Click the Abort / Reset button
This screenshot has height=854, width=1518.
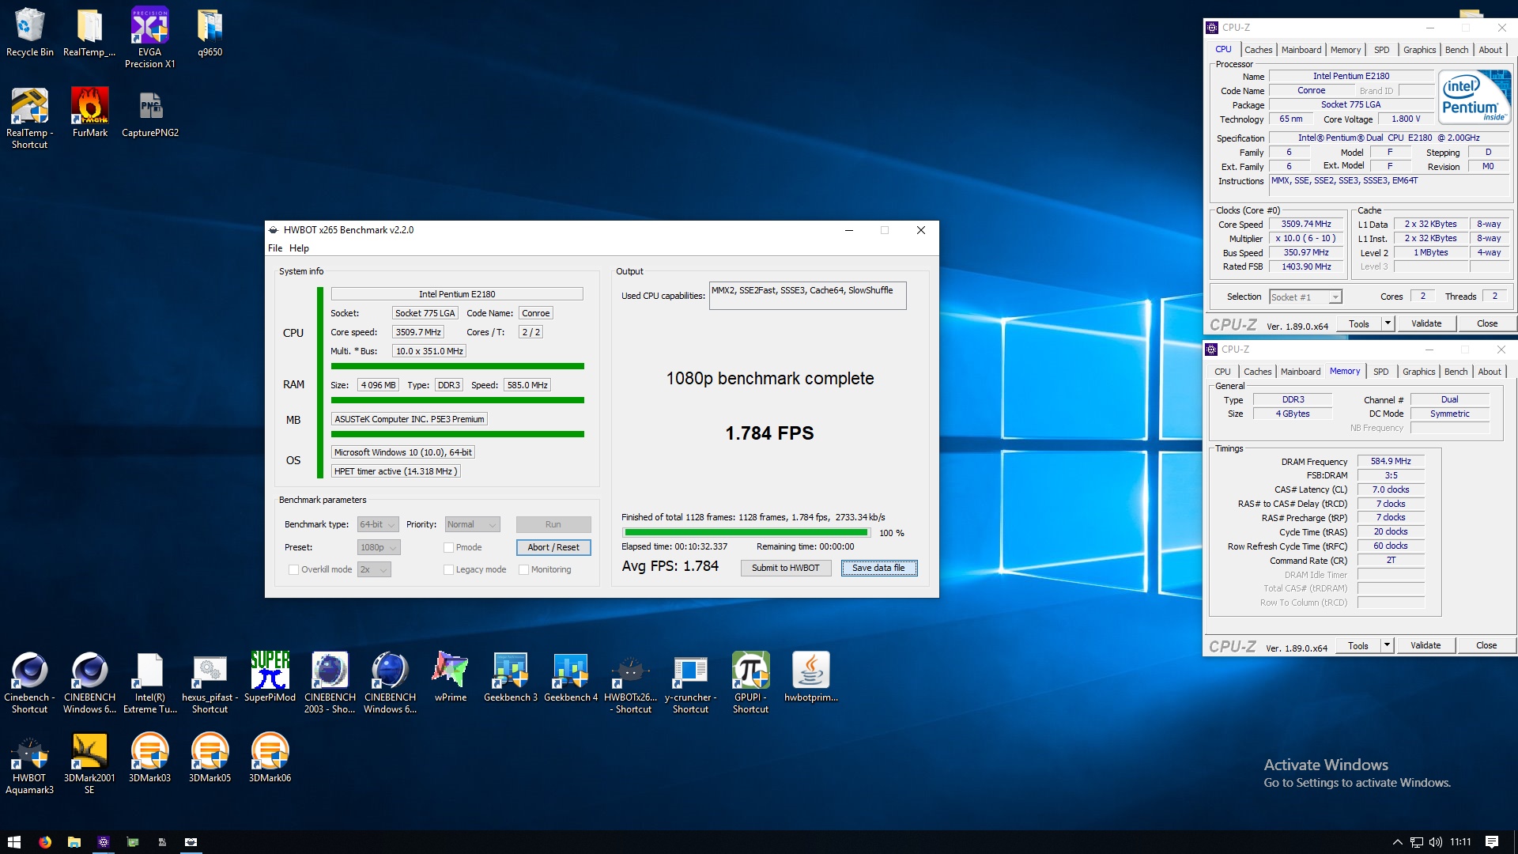pyautogui.click(x=553, y=547)
